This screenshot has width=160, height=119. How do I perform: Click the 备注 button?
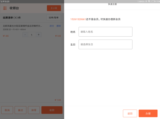(20, 110)
